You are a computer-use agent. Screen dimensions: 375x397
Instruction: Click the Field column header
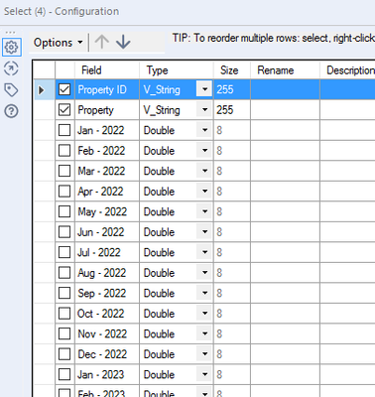click(107, 70)
